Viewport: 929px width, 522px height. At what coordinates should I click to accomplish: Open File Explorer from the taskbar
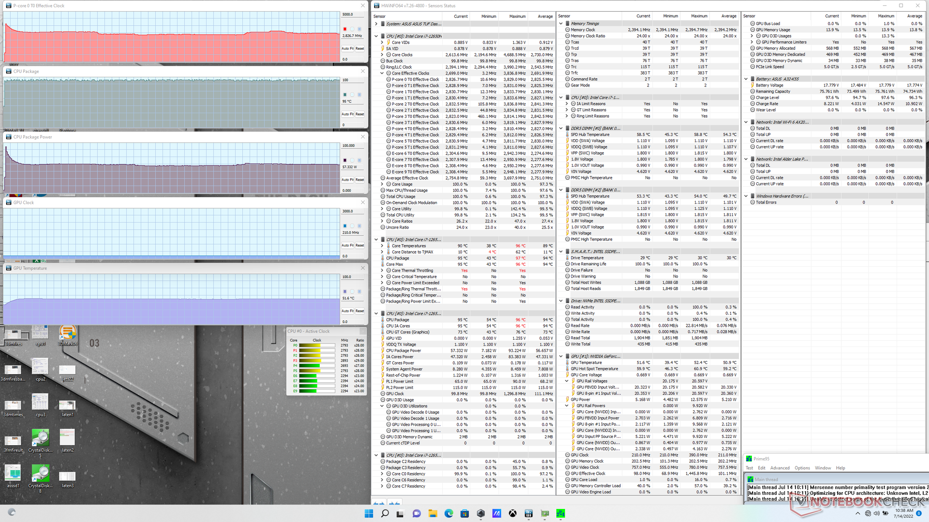point(433,513)
